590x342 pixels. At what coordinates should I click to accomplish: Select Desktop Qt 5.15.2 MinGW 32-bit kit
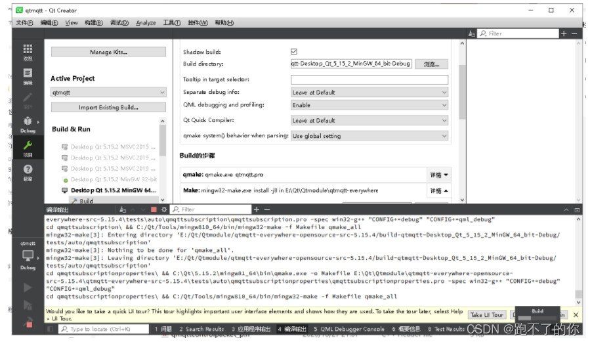tap(109, 179)
